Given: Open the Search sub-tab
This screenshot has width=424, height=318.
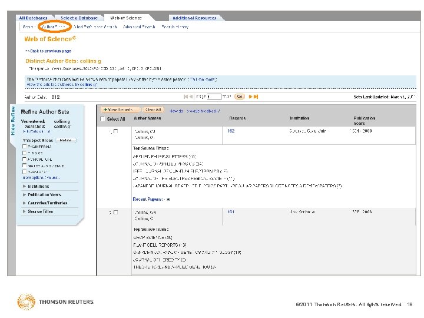Looking at the screenshot, I should [x=29, y=26].
